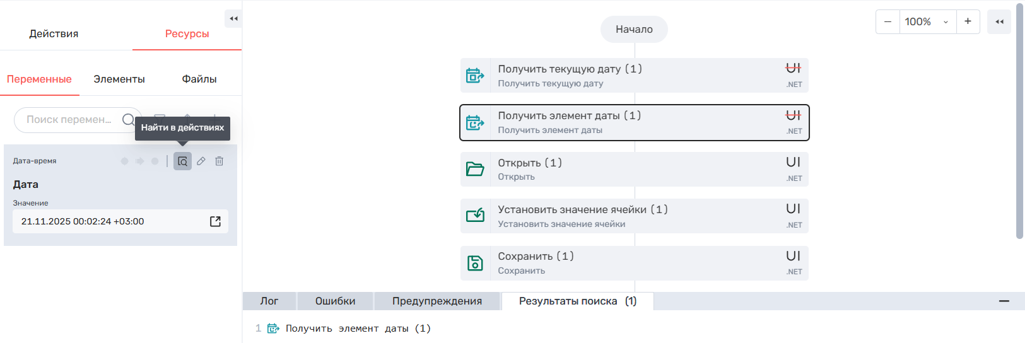This screenshot has width=1025, height=343.
Task: Zoom out with the minus button
Action: (x=887, y=22)
